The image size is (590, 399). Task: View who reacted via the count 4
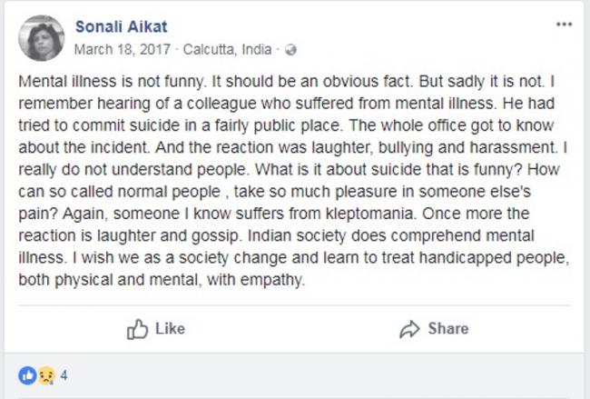point(64,374)
